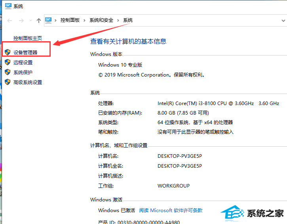Click 系统 in the breadcrumb path
Image resolution: width=287 pixels, height=224 pixels.
tap(128, 20)
